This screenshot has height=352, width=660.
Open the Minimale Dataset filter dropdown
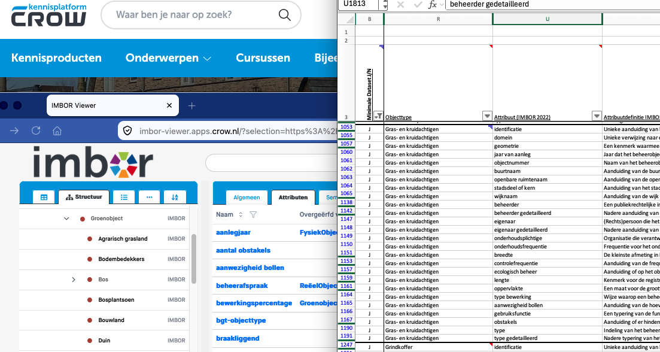click(379, 116)
